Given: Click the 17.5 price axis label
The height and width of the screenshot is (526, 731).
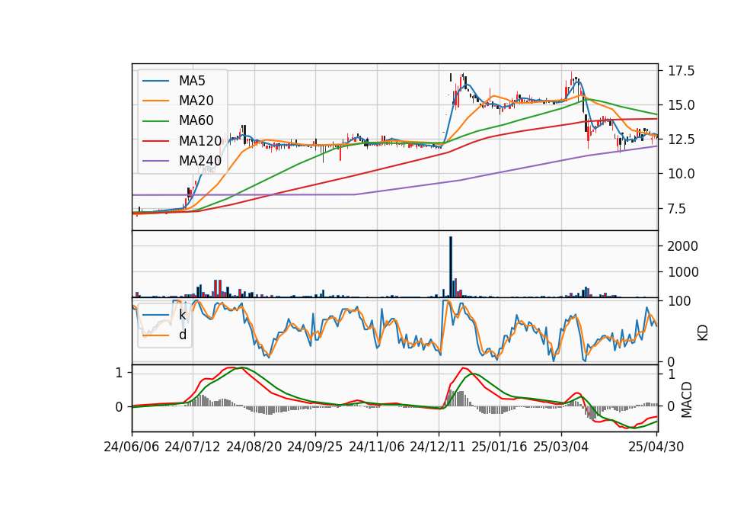Looking at the screenshot, I should (681, 72).
